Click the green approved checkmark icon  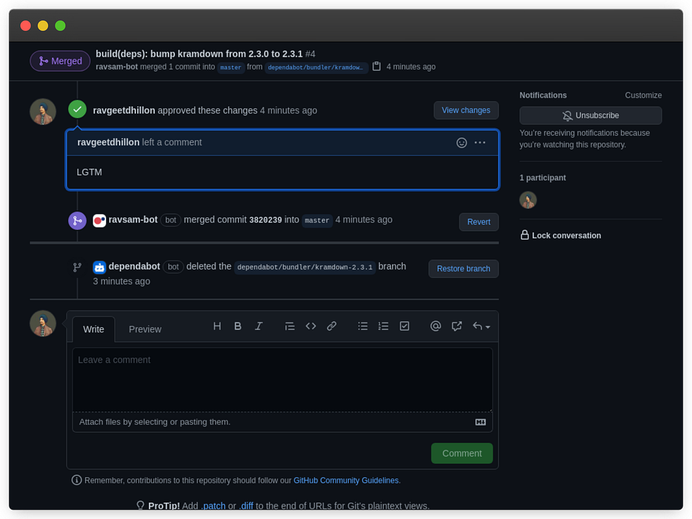[77, 110]
